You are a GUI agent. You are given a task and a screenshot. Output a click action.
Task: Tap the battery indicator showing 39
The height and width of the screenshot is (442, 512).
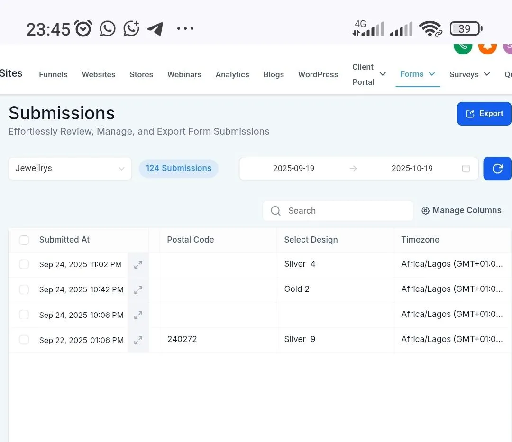(466, 29)
